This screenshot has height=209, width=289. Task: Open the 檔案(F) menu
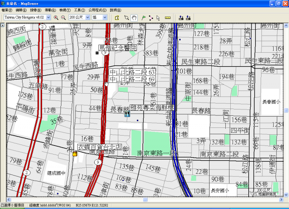(x=7, y=10)
